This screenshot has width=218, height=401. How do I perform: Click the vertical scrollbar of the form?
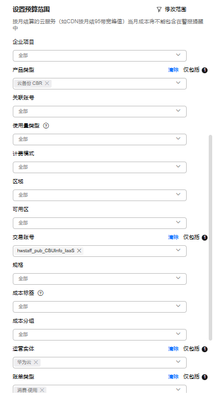pyautogui.click(x=210, y=238)
